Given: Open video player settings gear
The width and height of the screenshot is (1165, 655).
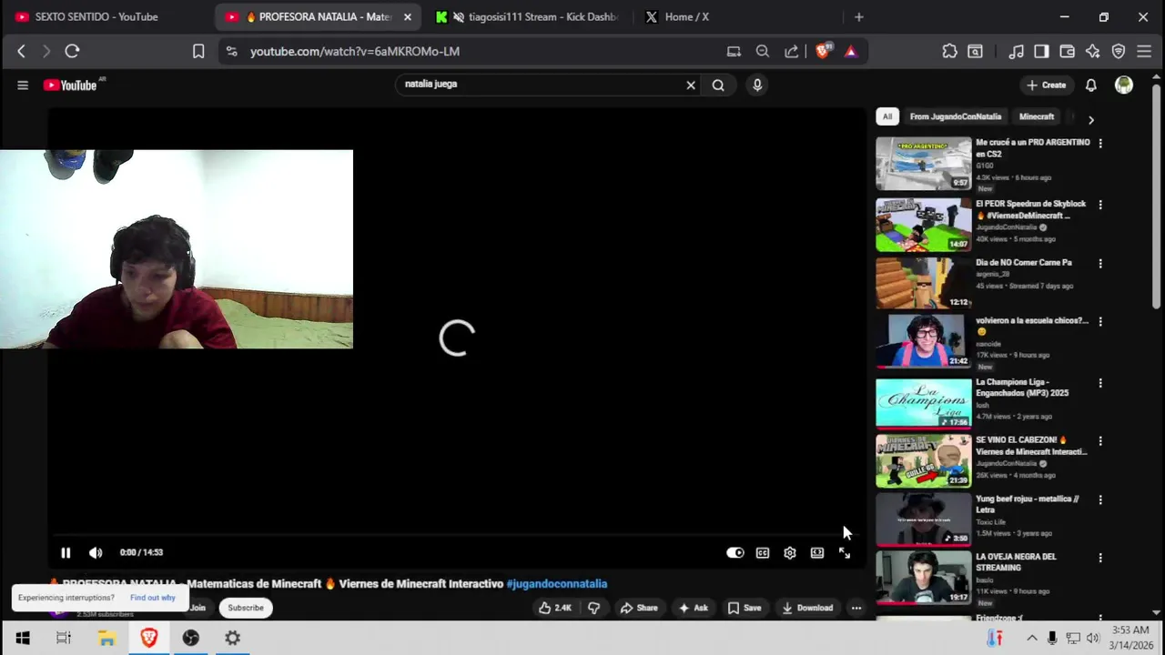Looking at the screenshot, I should click(x=790, y=552).
